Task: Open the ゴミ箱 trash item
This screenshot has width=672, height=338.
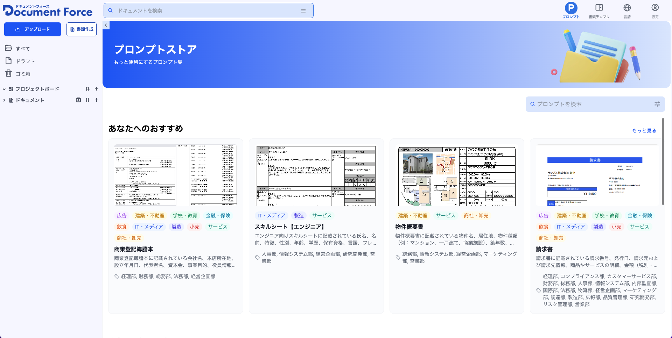Action: [x=23, y=74]
